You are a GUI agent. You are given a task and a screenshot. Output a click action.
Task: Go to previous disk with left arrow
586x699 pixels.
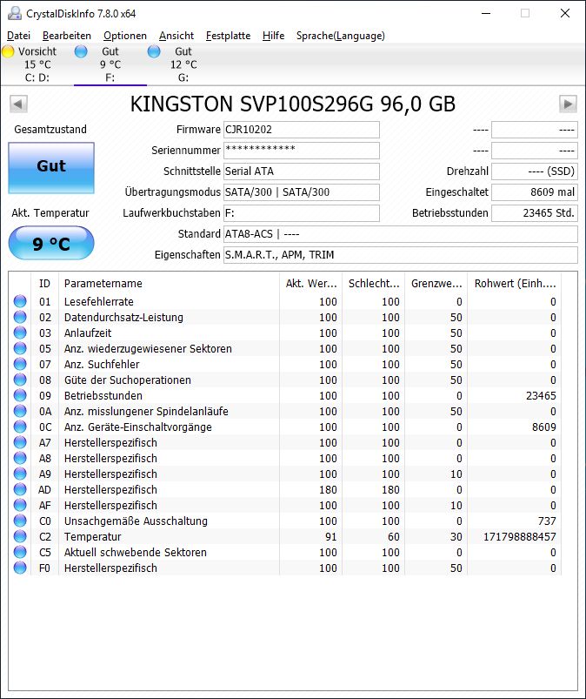[x=18, y=104]
